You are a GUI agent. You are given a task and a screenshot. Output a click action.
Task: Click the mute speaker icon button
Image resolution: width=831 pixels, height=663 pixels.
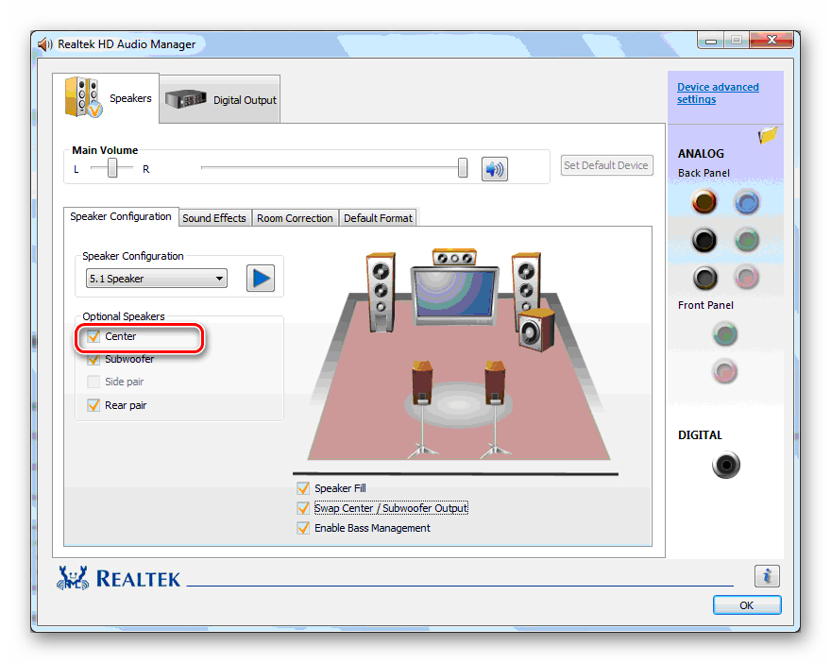pos(494,169)
